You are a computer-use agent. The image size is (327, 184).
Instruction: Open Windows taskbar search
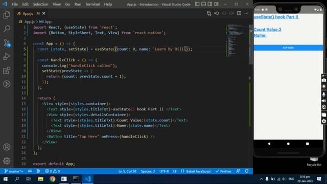click(17, 179)
